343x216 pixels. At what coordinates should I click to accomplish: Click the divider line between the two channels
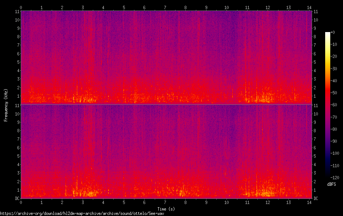coord(165,105)
